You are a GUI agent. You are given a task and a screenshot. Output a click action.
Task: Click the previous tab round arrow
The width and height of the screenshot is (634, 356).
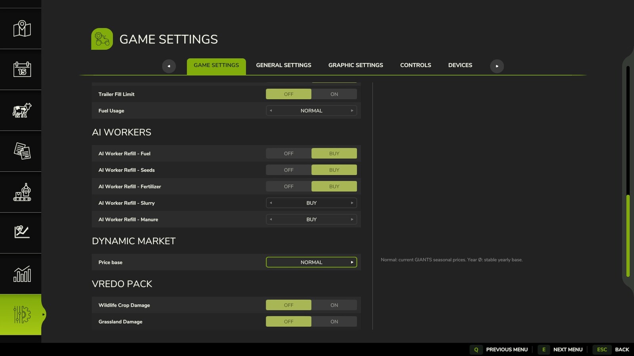click(x=169, y=66)
